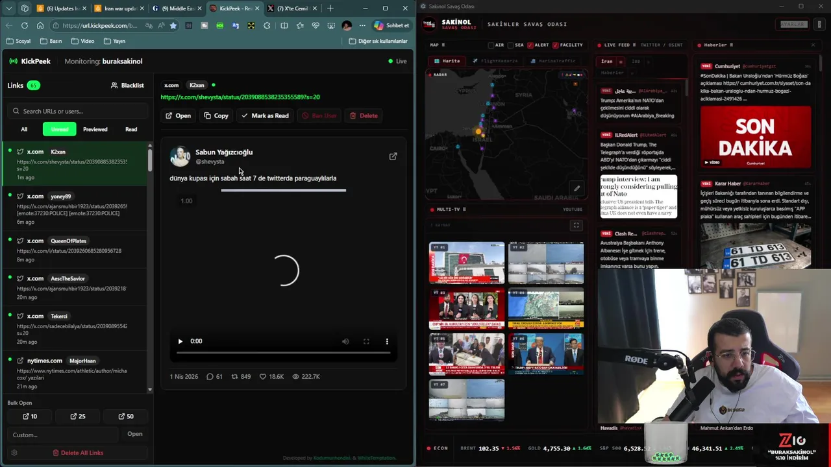Open the shevysta status URL link
This screenshot has height=467, width=831.
coord(240,97)
